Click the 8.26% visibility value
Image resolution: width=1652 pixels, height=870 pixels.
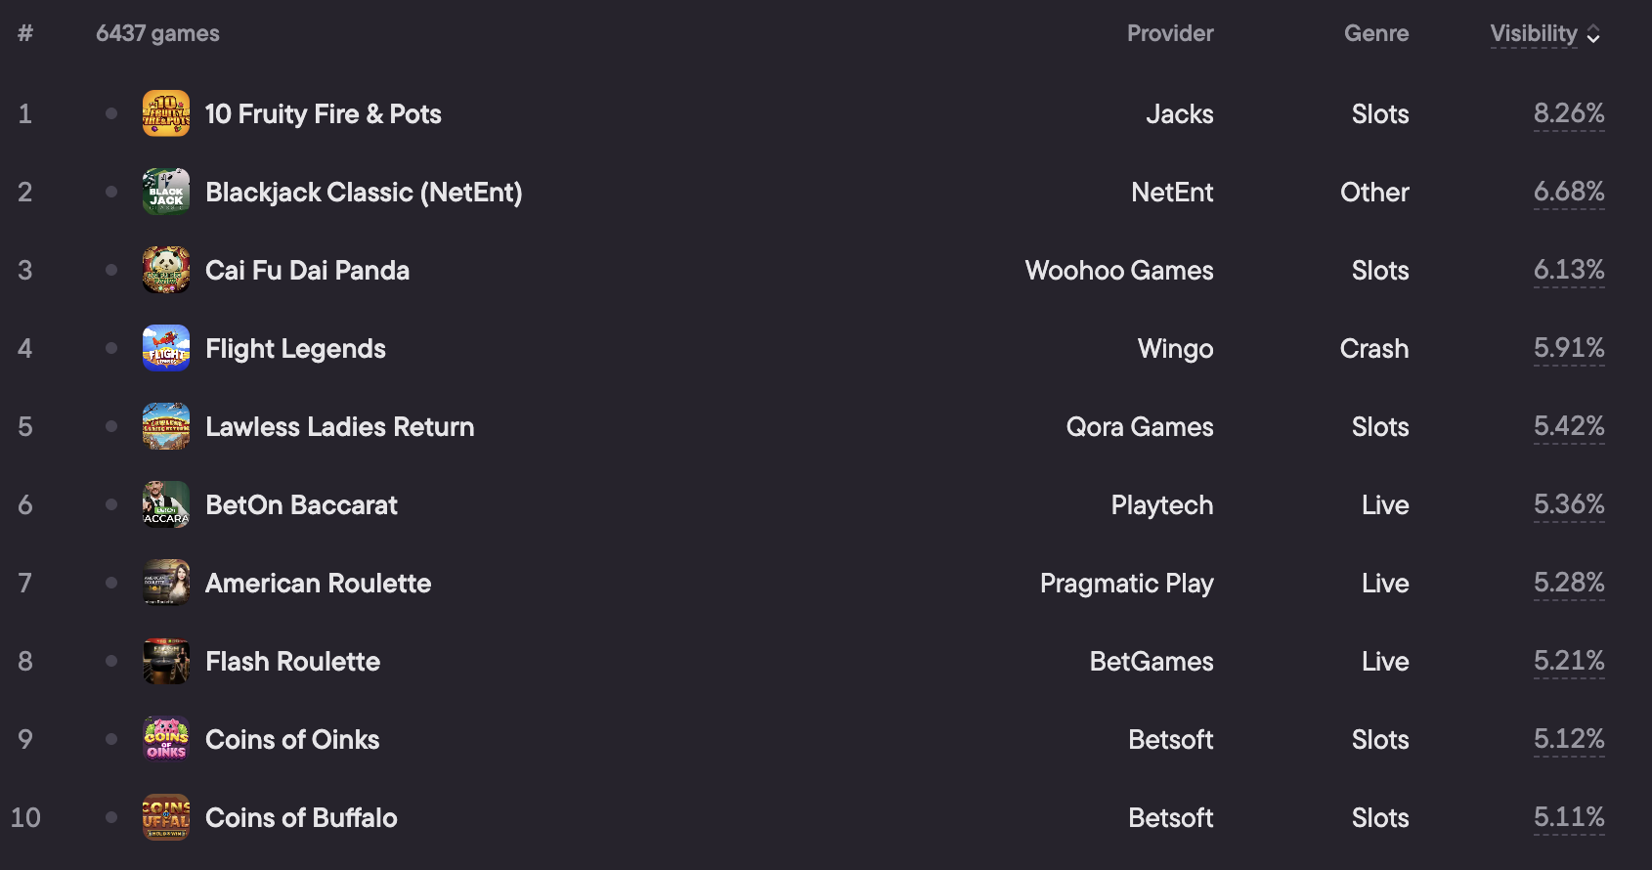coord(1569,113)
